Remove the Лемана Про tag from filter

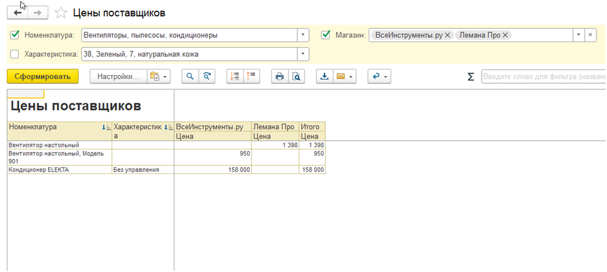tap(505, 35)
